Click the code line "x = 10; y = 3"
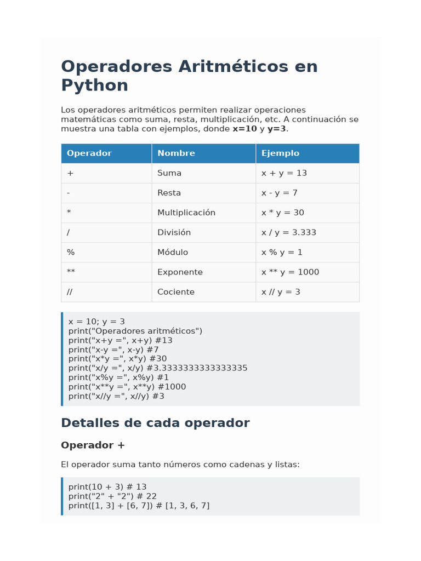421x561 pixels. click(96, 322)
